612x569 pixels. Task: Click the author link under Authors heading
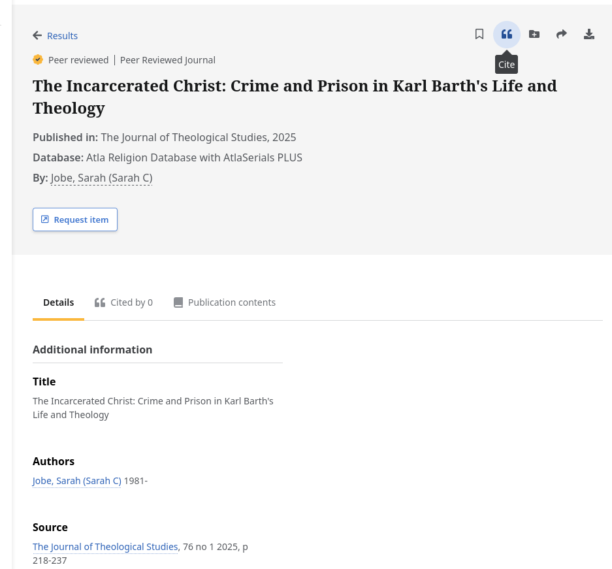coord(76,480)
